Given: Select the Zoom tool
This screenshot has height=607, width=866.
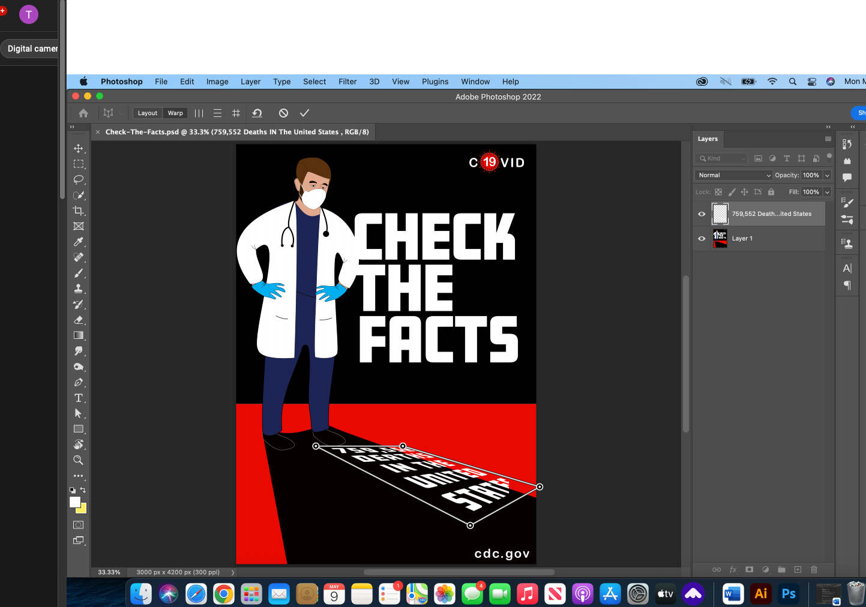Looking at the screenshot, I should click(78, 460).
